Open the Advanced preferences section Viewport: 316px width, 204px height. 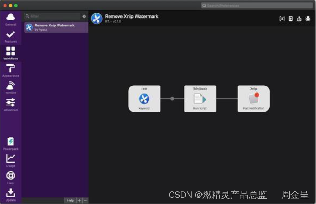(11, 105)
